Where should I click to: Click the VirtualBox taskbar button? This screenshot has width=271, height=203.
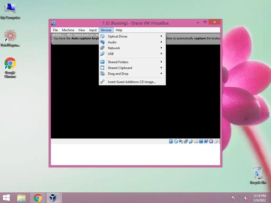[53, 198]
